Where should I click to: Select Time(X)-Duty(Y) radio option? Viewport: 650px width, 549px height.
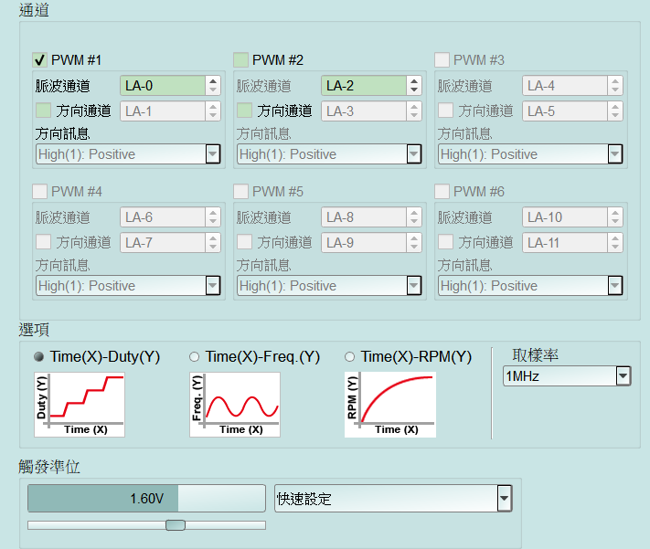point(39,357)
